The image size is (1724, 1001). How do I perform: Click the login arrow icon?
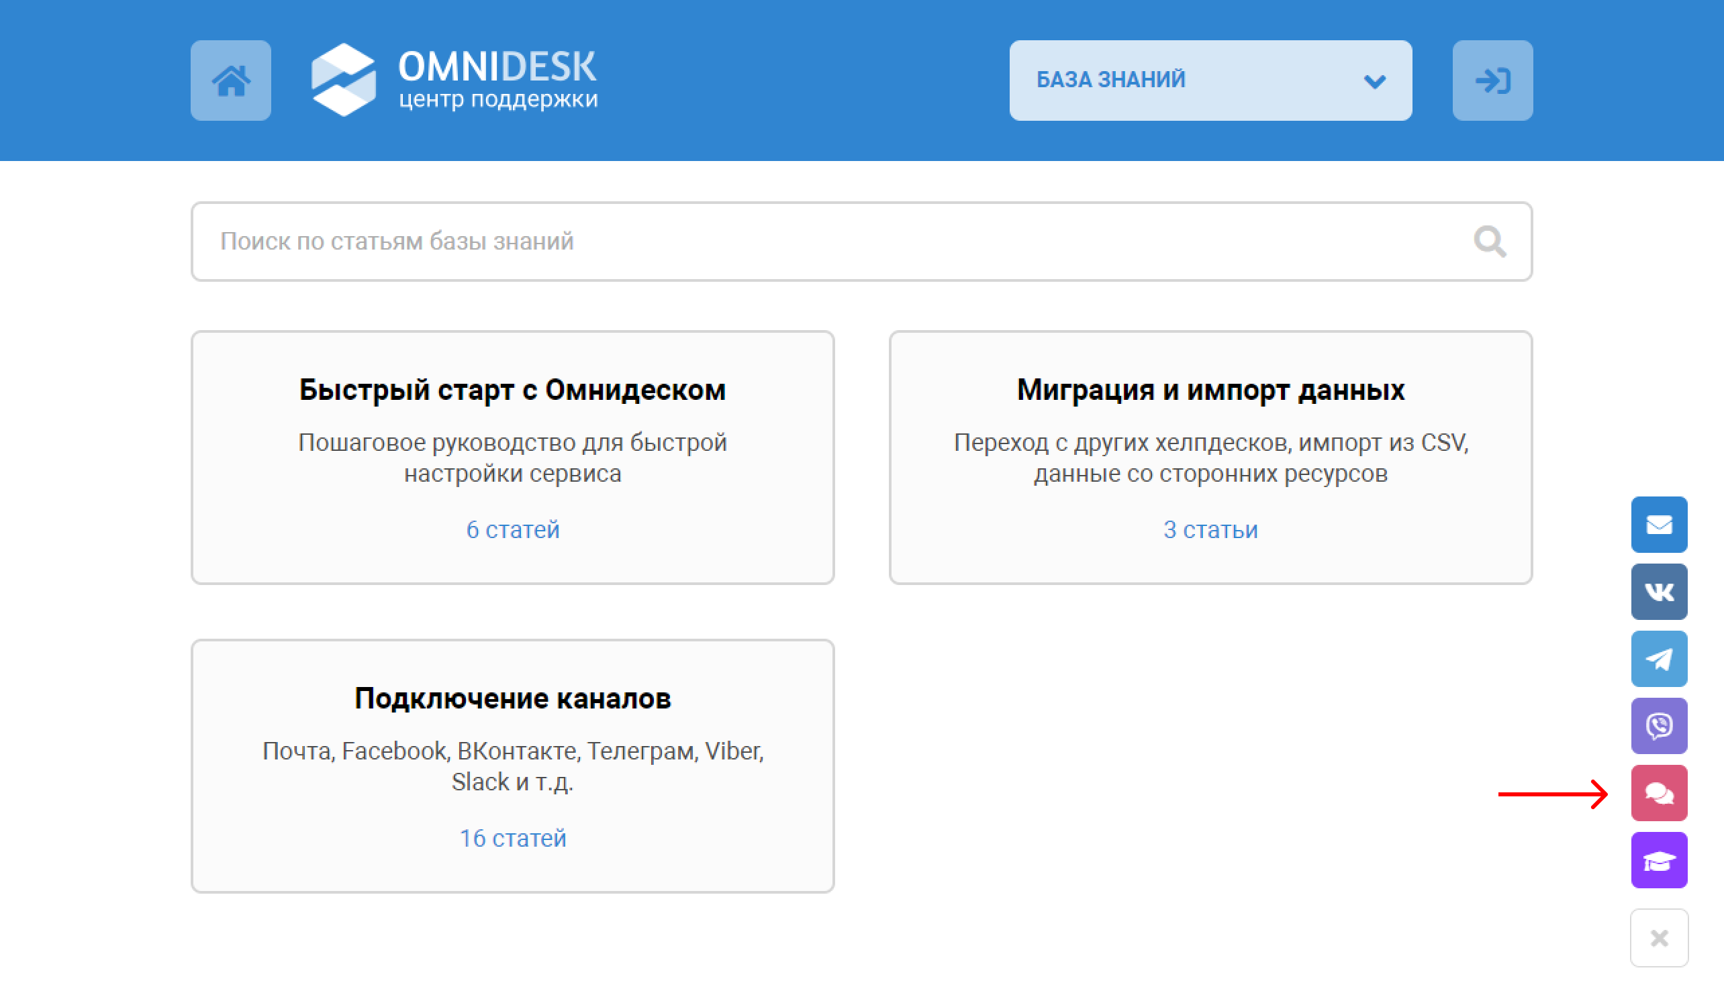click(1492, 81)
